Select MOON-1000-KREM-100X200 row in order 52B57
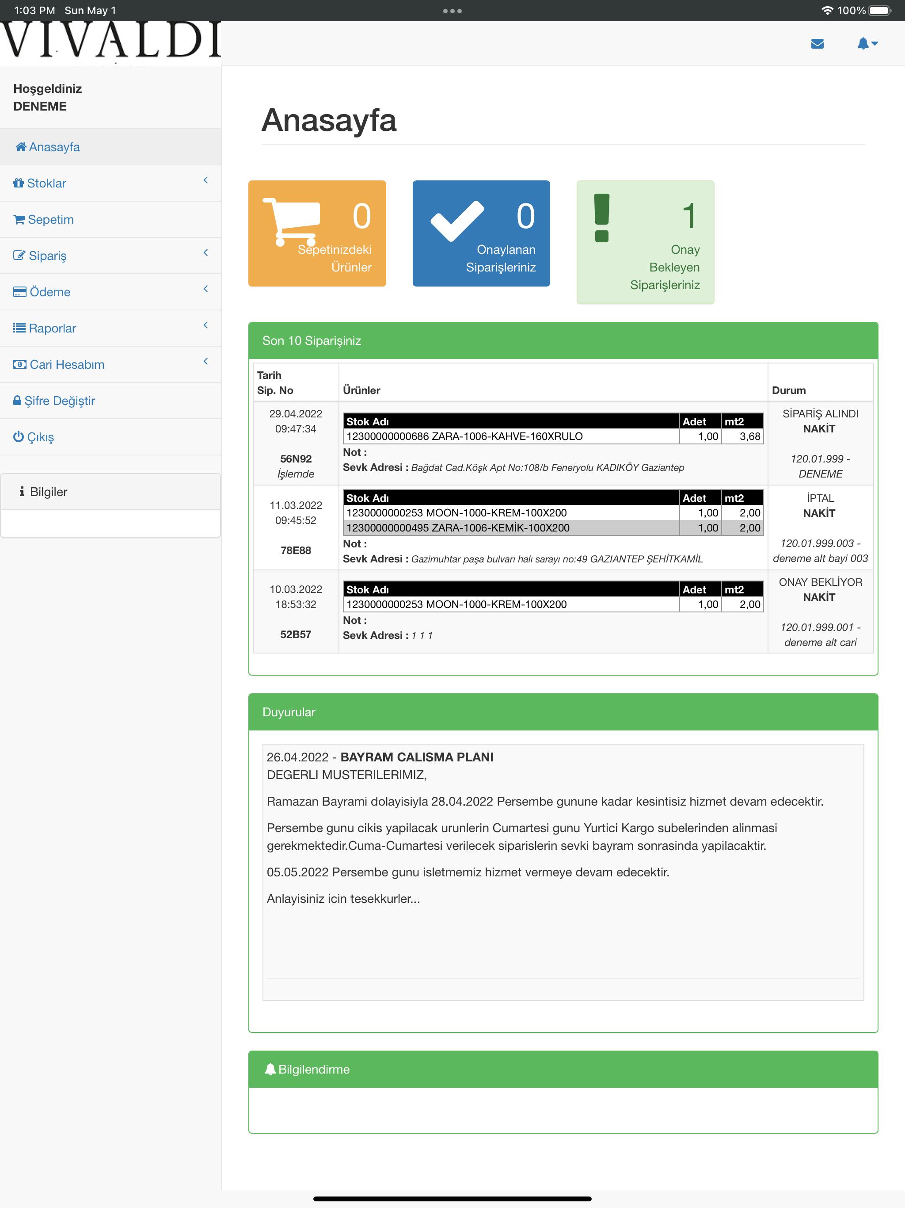 (553, 604)
